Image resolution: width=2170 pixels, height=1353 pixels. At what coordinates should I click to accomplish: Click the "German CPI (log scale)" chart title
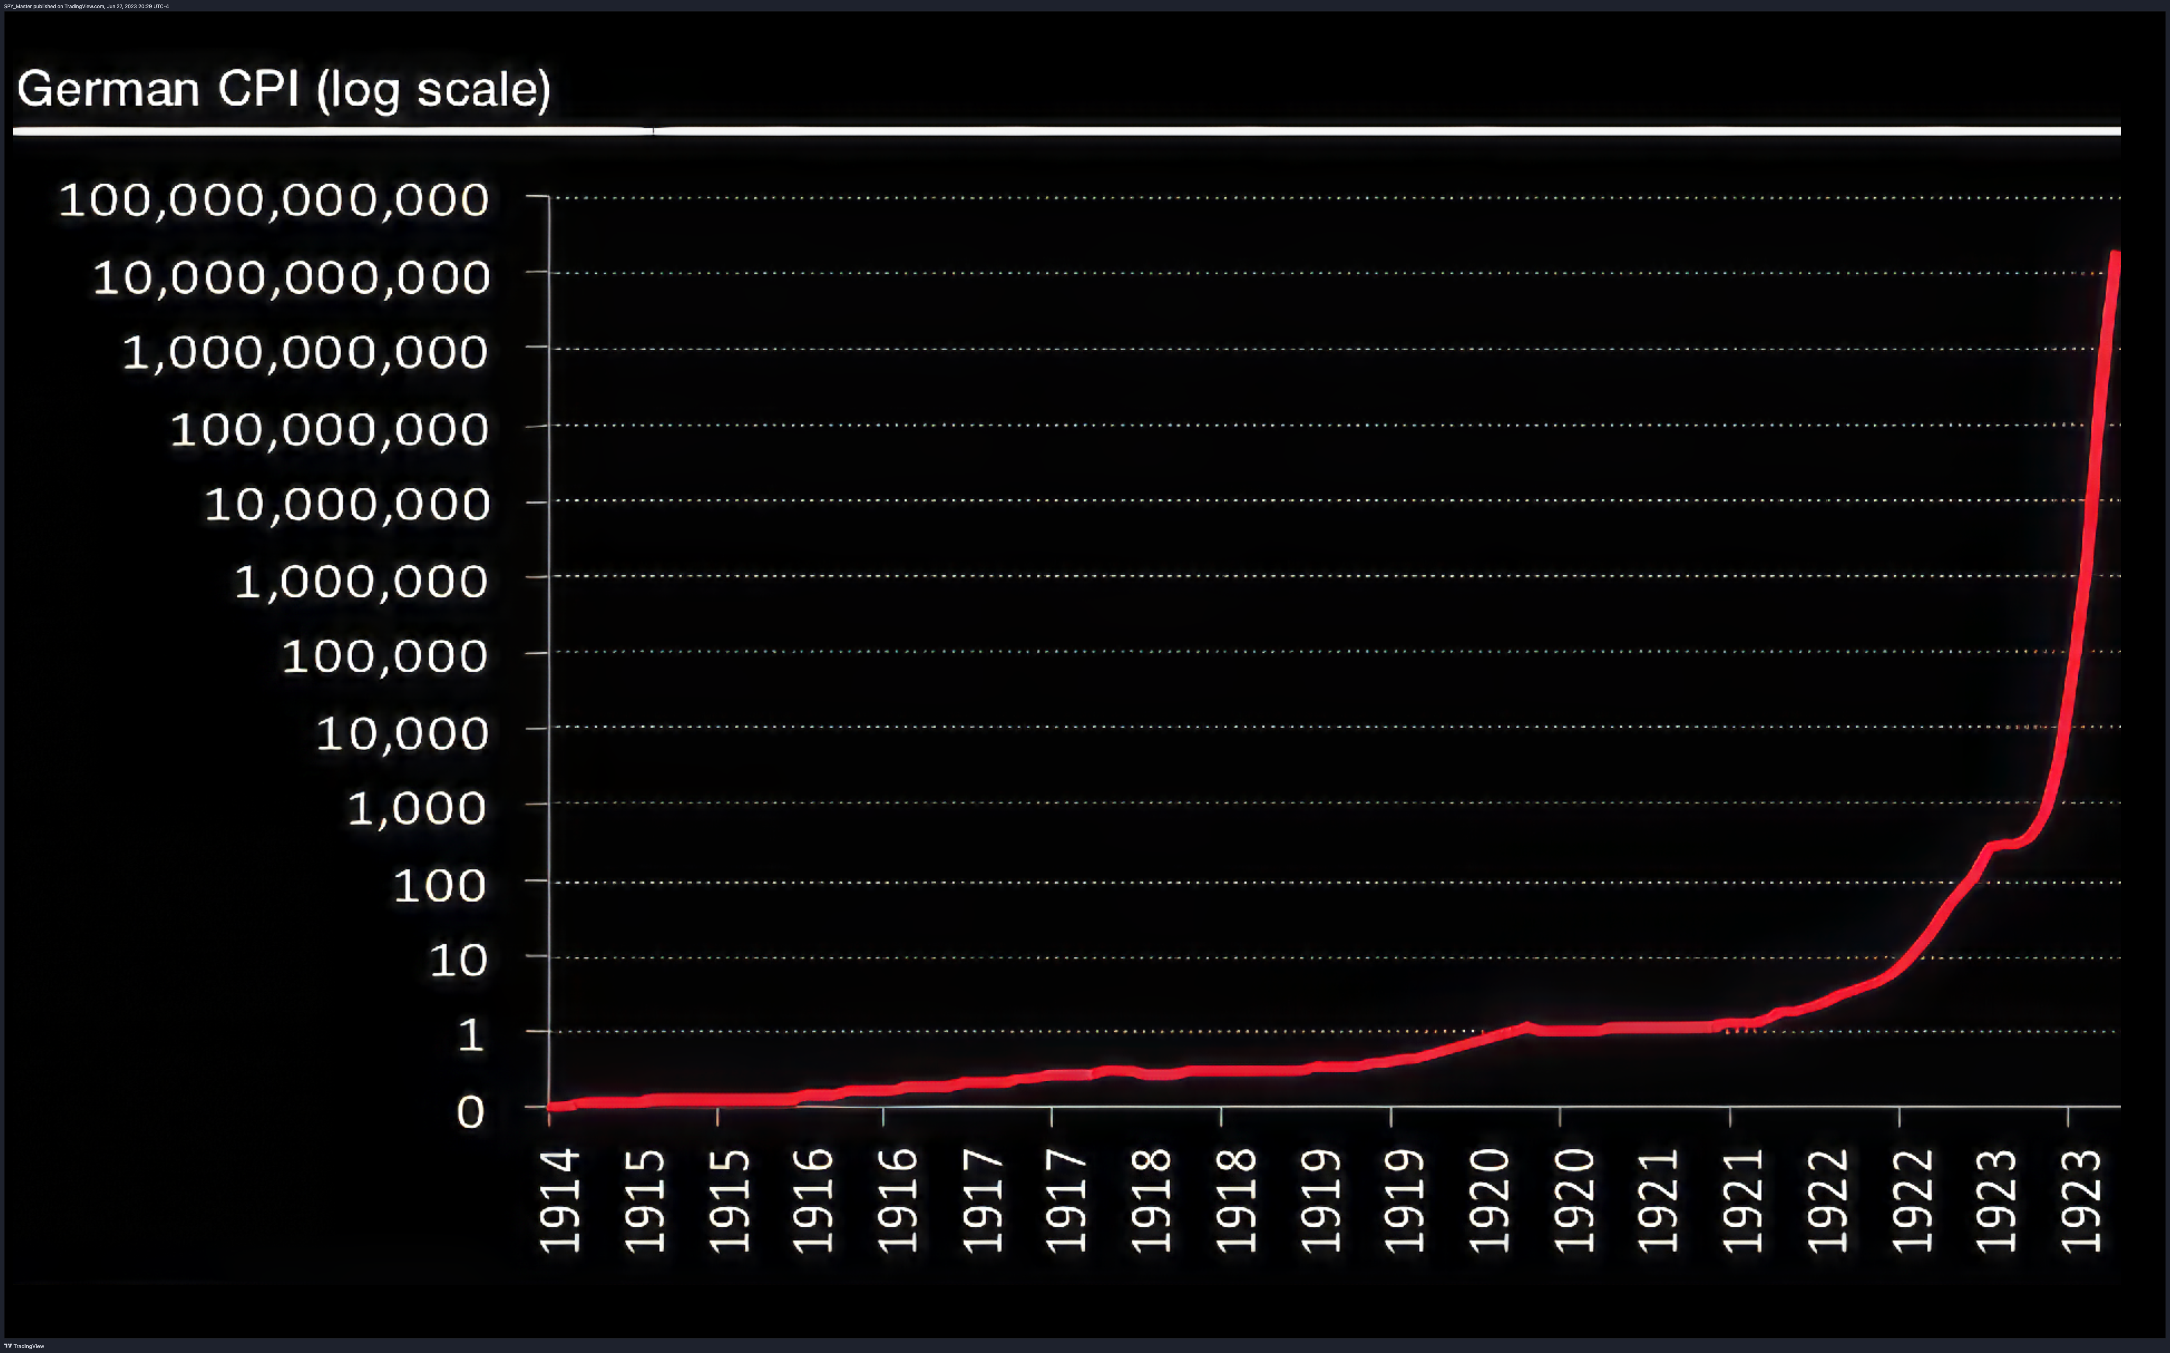click(x=283, y=90)
